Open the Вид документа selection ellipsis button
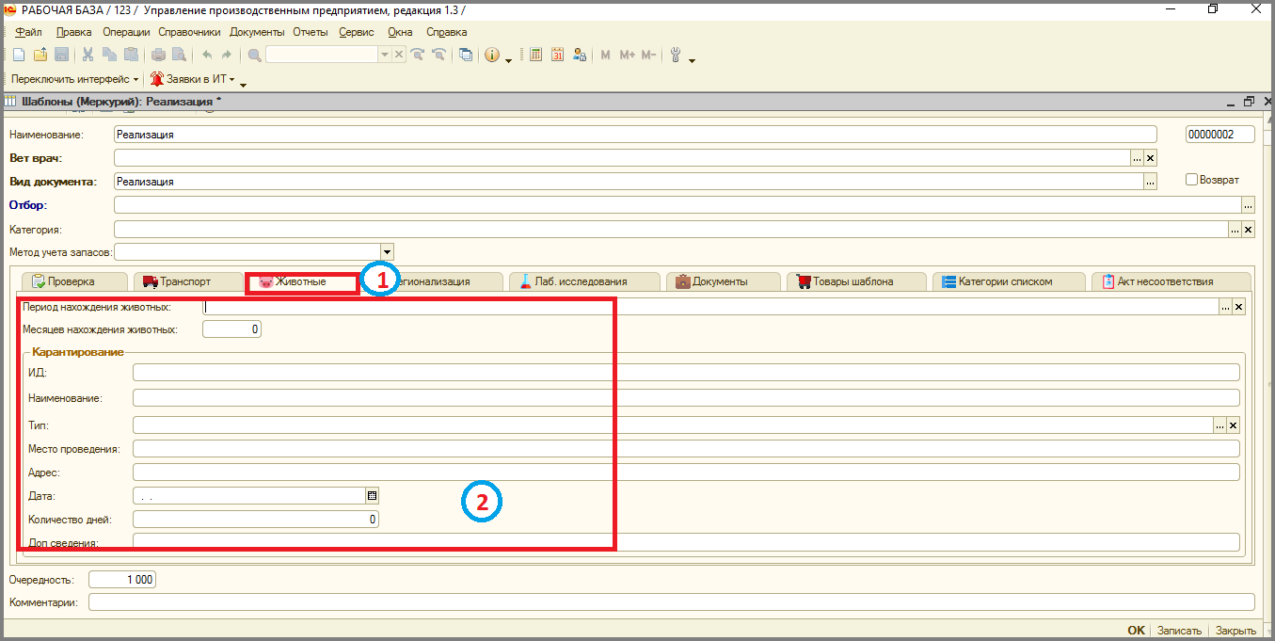This screenshot has height=641, width=1275. pos(1149,182)
